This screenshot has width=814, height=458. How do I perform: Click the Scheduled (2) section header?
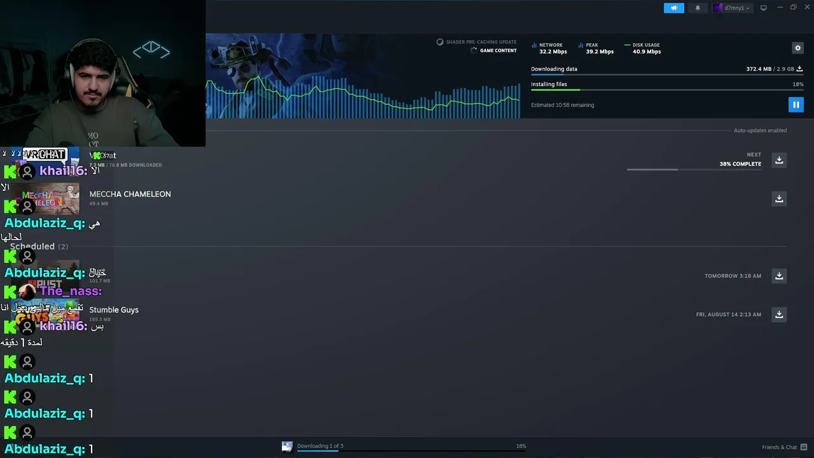tap(39, 246)
